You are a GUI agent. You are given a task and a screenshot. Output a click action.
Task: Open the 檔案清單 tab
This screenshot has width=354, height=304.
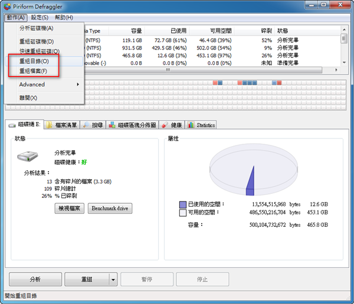(62, 125)
